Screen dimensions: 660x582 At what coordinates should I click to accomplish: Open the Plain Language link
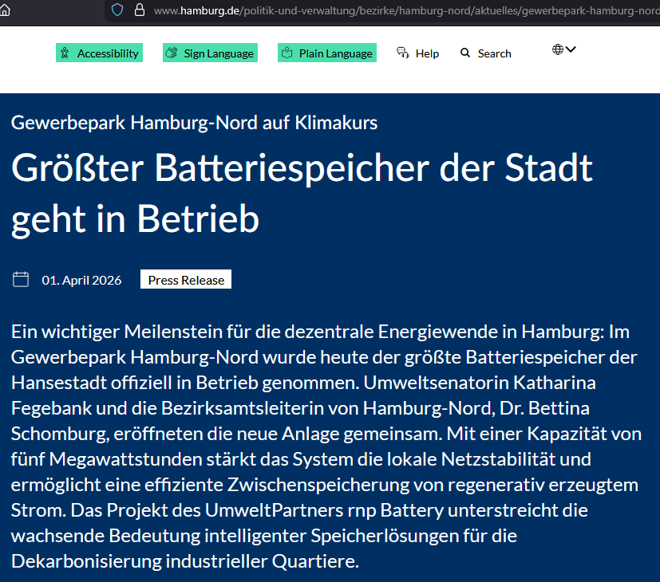pos(327,53)
